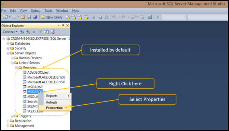Click the Database Engine Query icon
This screenshot has width=229, height=131.
(x=67, y=17)
